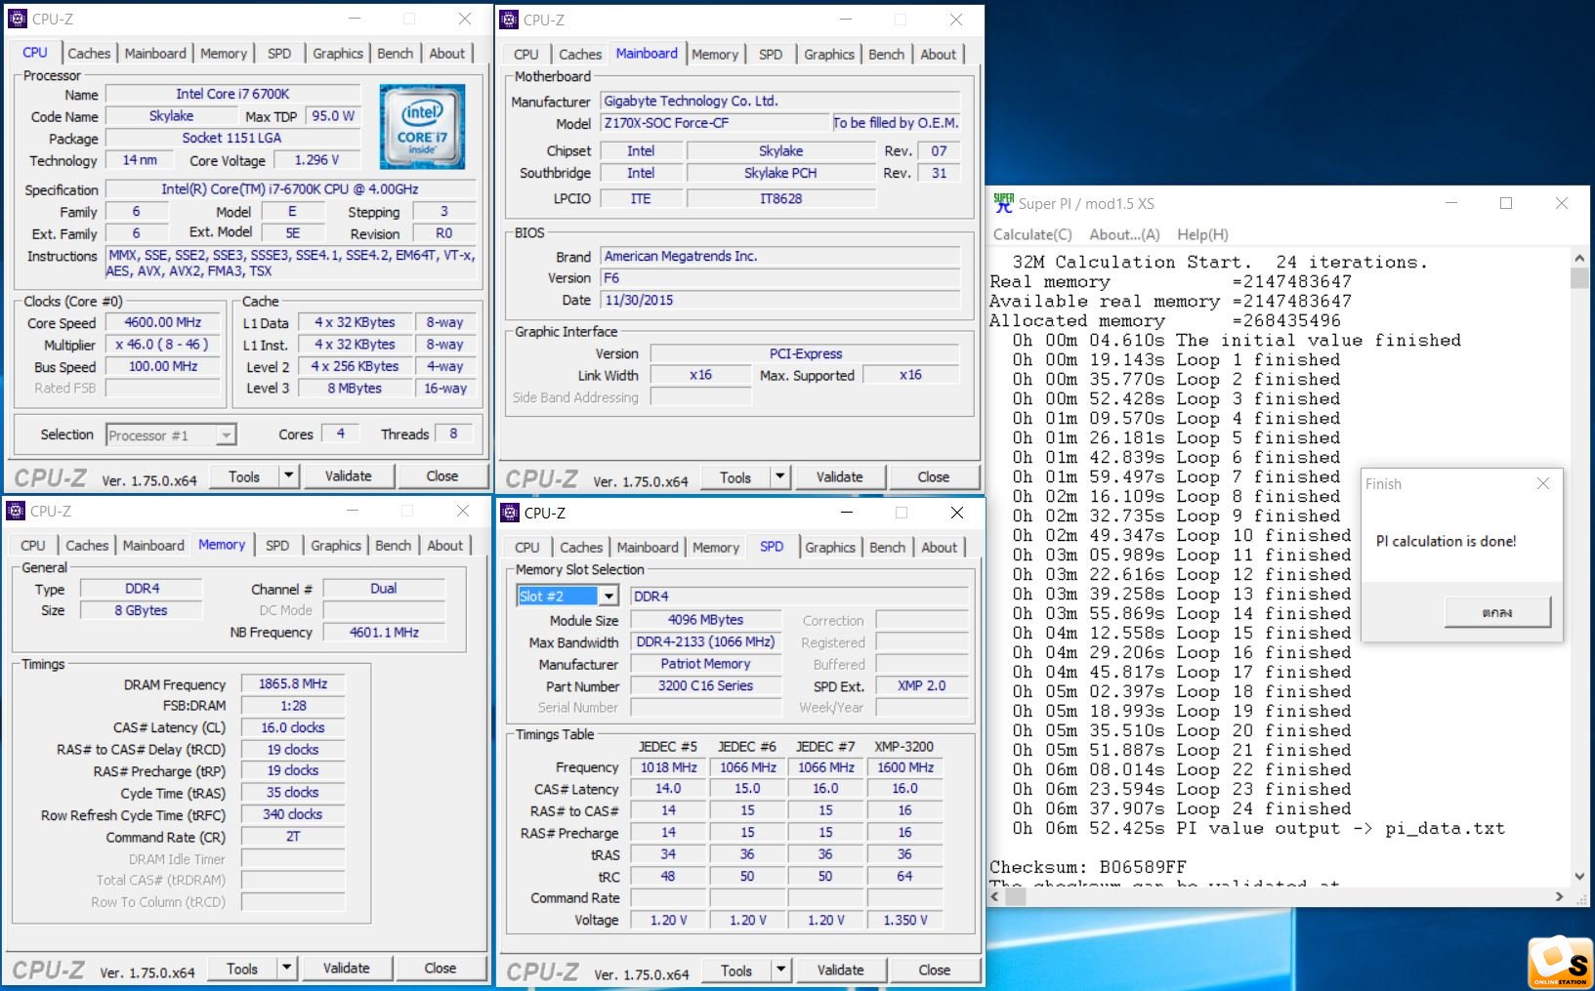Open the Memory tab in the Mainboard window
The image size is (1595, 991).
(715, 55)
